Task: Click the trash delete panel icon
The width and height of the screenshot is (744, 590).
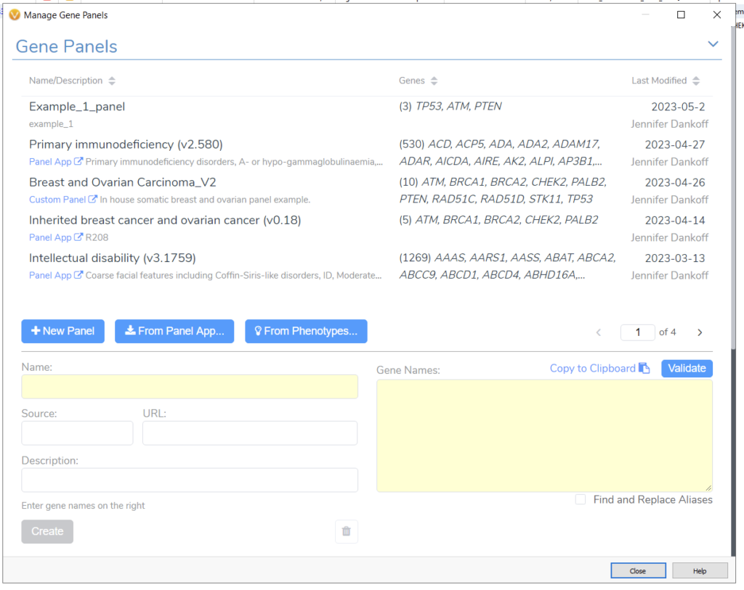Action: (x=346, y=531)
